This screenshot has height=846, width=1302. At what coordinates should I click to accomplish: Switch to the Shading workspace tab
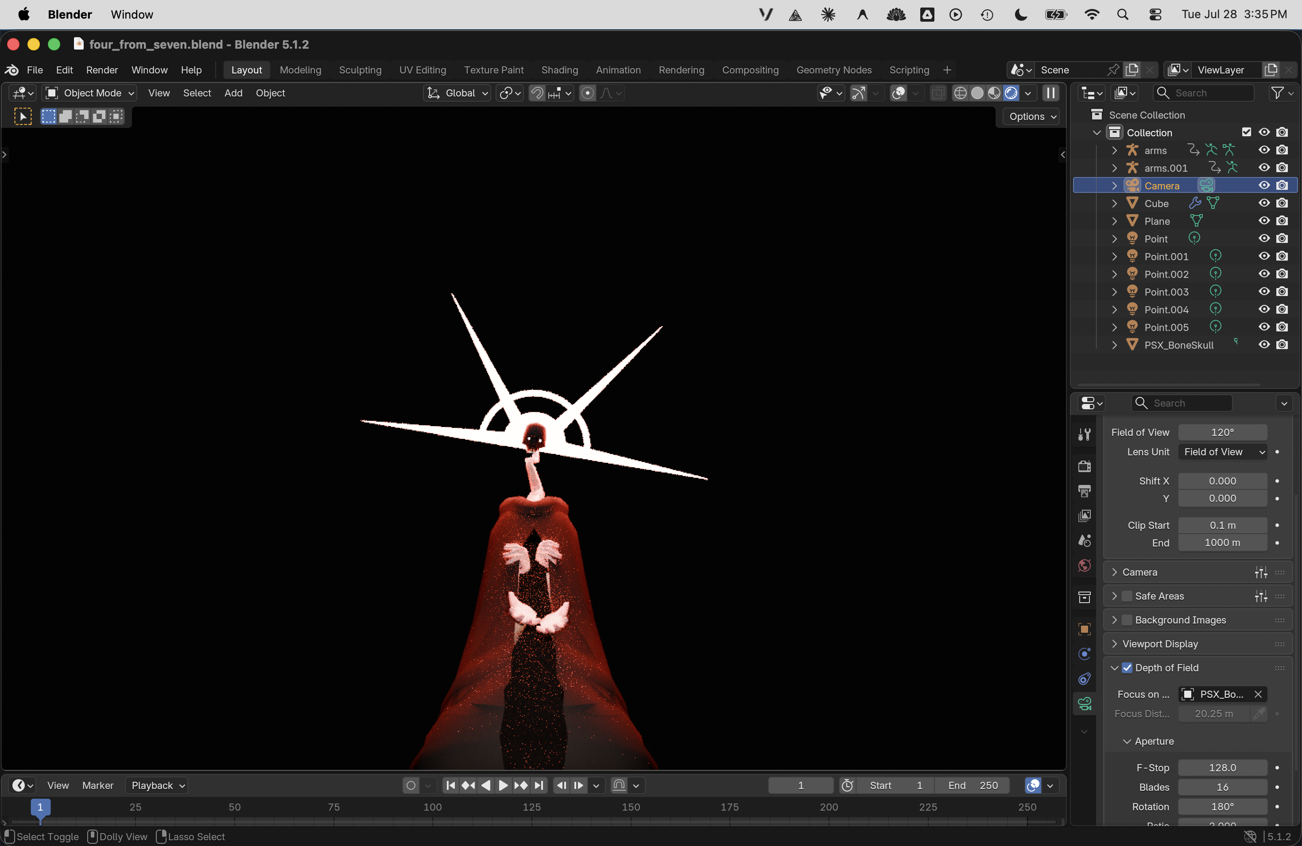(559, 70)
